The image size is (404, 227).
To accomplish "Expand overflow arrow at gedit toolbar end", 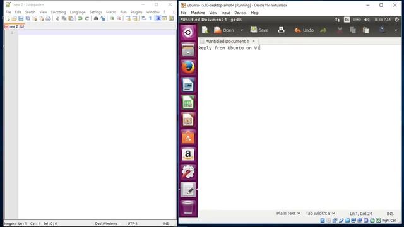I will pos(396,30).
